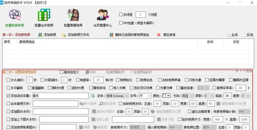Check 视频锐化 option
The height and width of the screenshot is (130, 257).
point(117,80)
